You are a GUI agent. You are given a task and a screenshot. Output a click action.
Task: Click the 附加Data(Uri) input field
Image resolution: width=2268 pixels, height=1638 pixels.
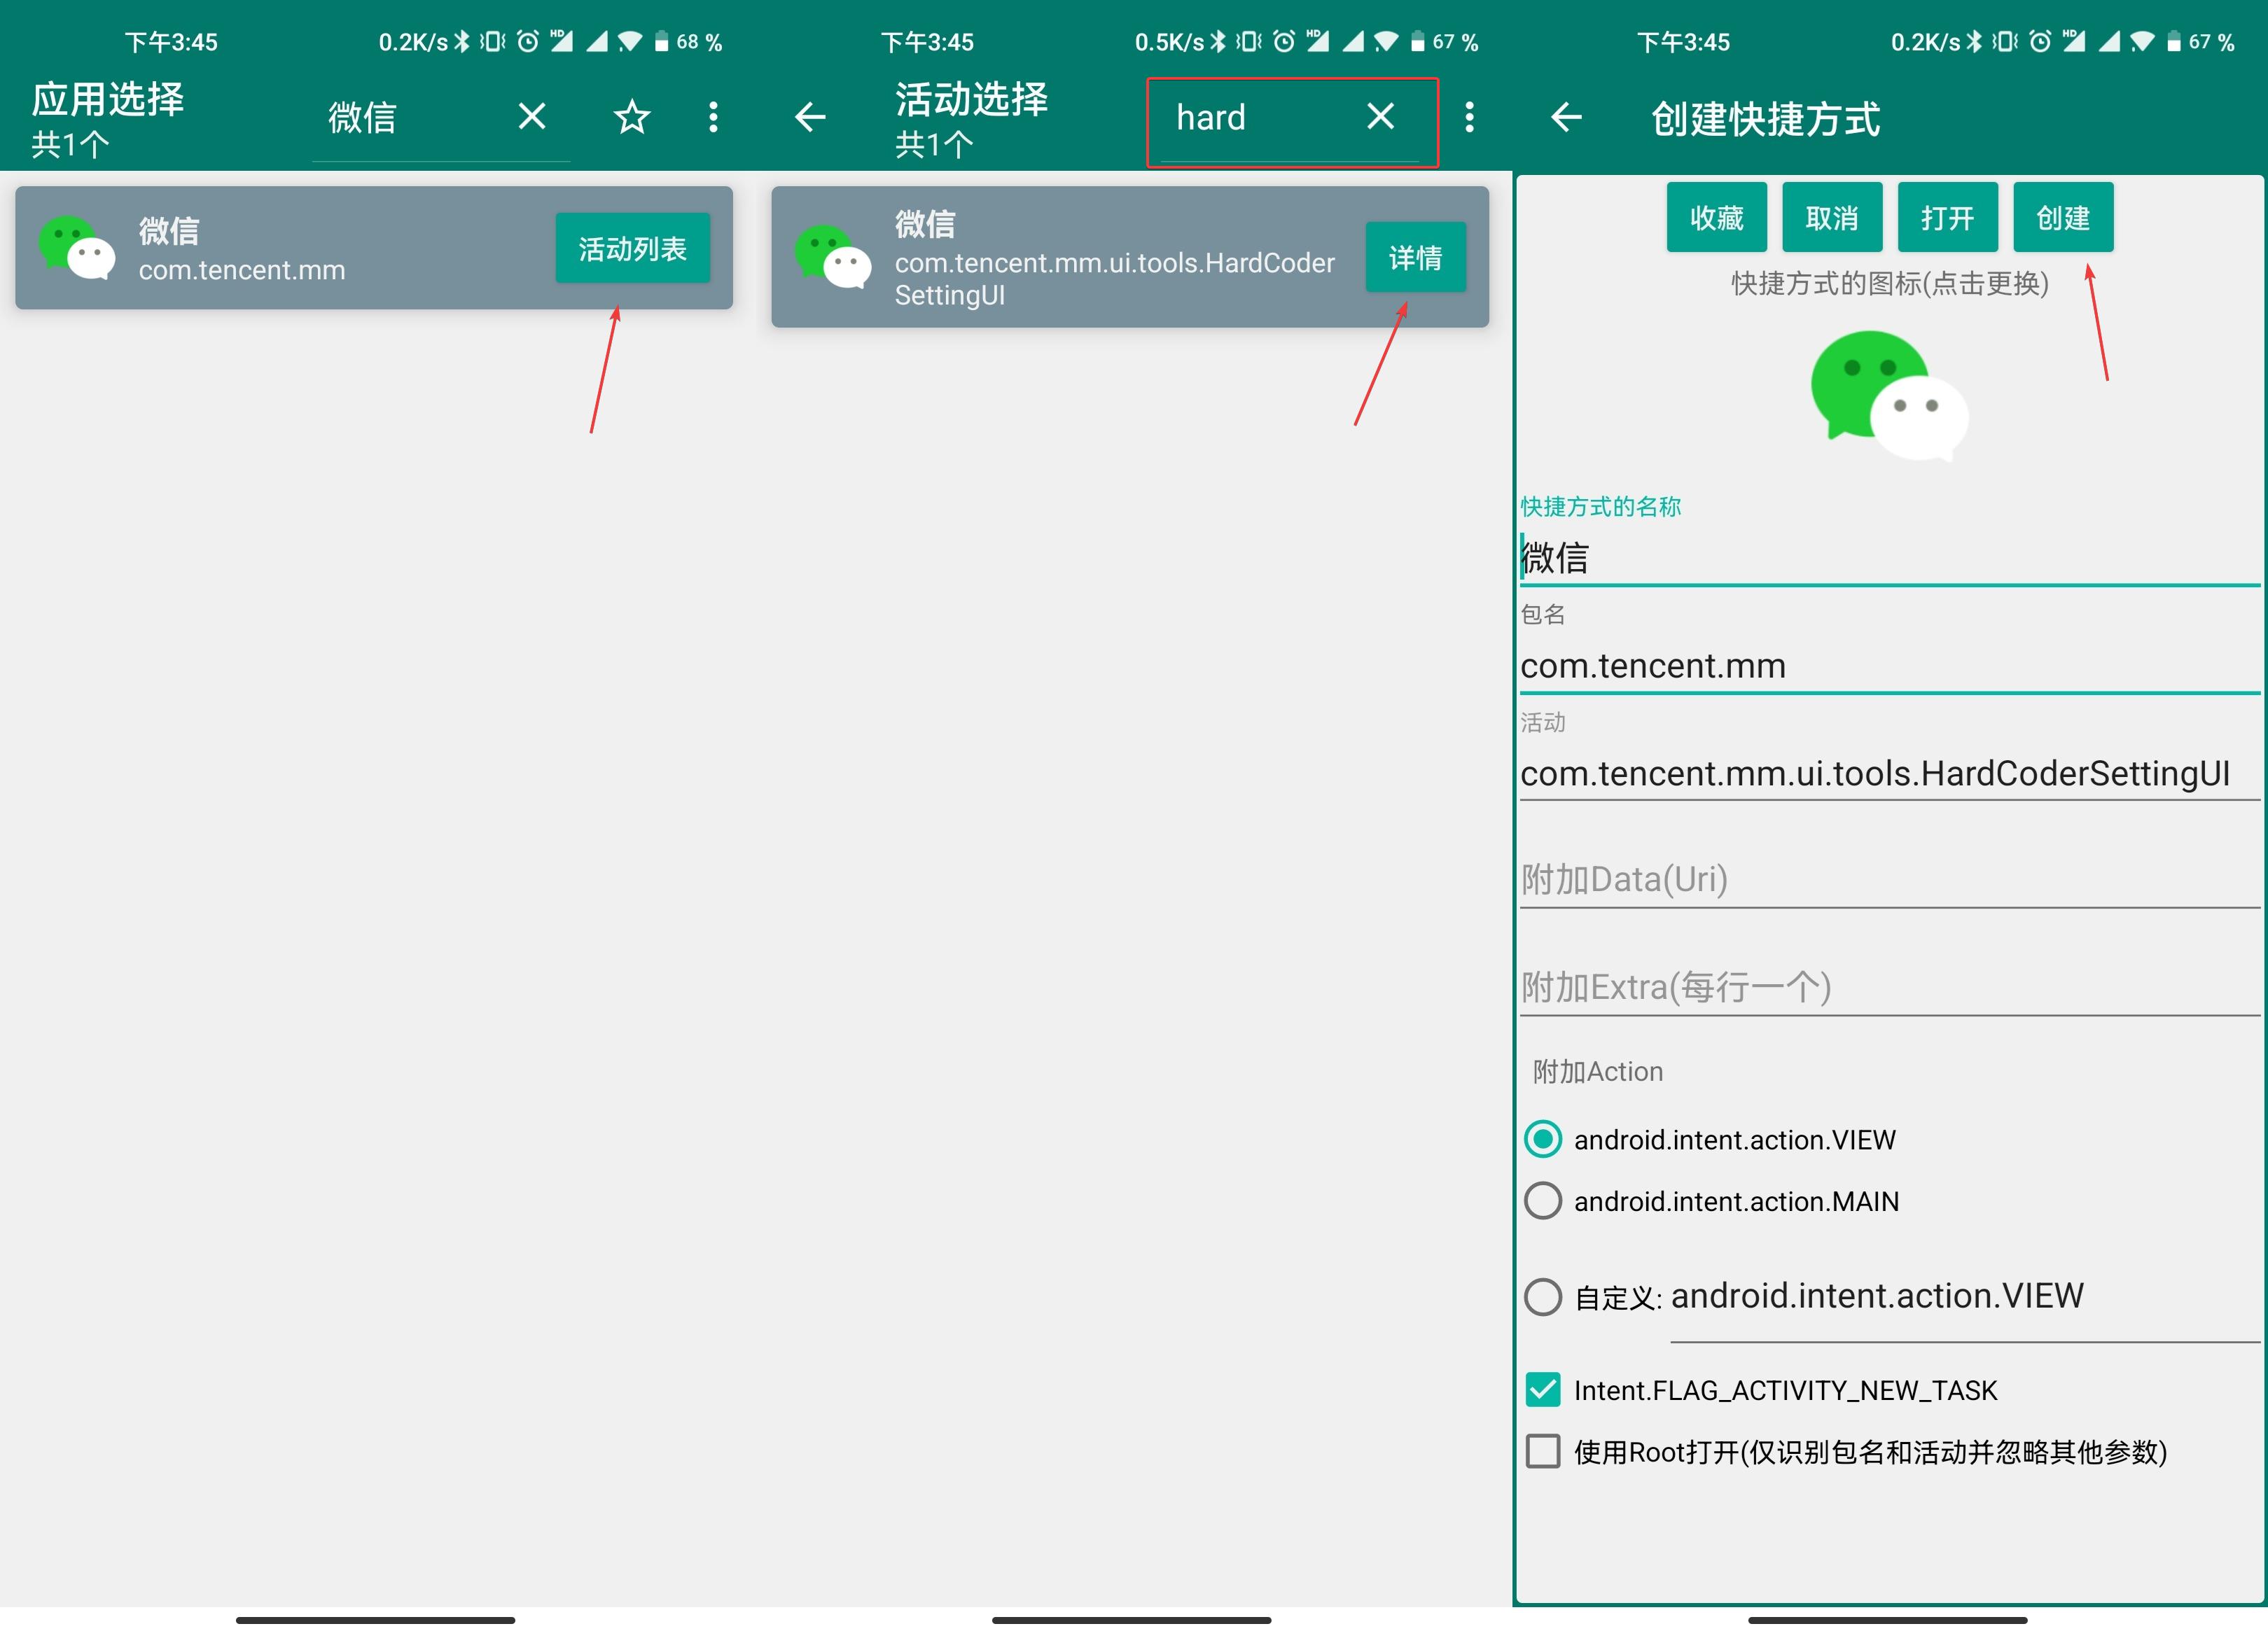pos(1888,879)
